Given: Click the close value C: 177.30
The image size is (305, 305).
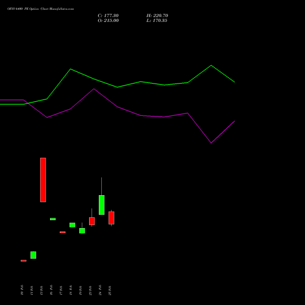Looking at the screenshot, I should click(108, 16).
